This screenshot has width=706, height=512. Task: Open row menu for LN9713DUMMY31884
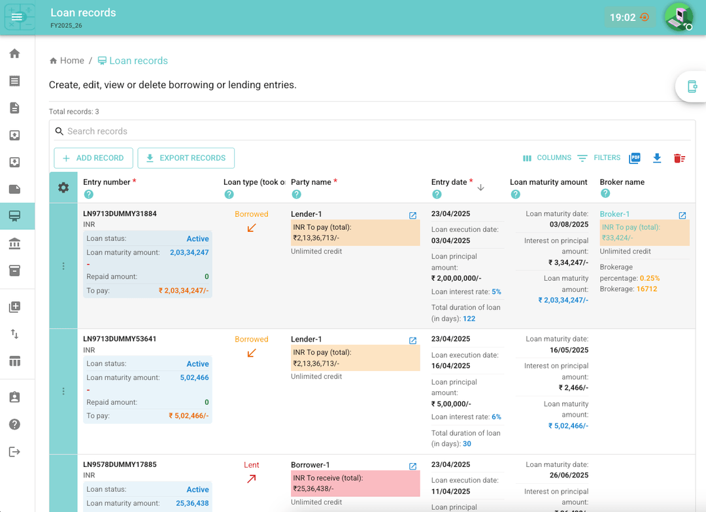[x=63, y=266]
